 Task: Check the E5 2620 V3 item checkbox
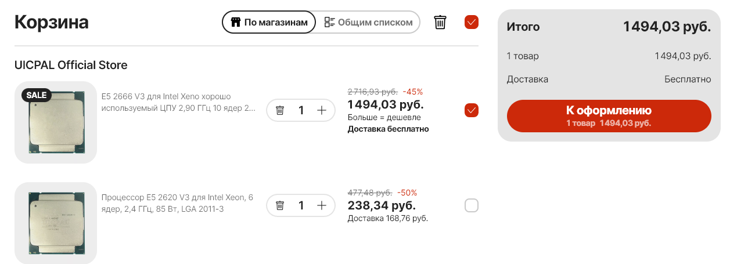pos(472,205)
